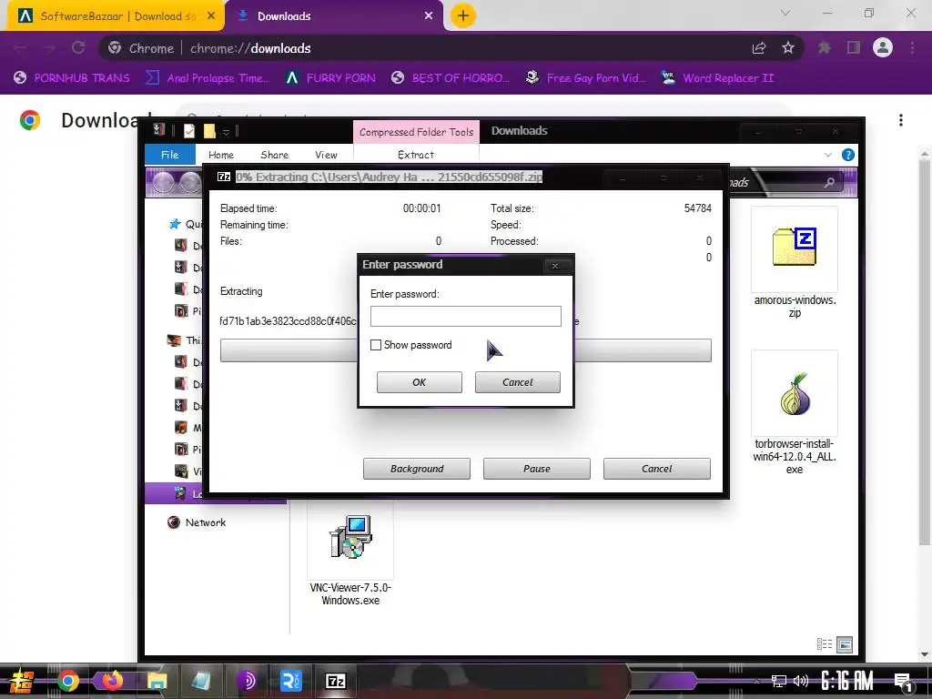Screen dimensions: 932x699
Task: Open the Chrome profile avatar
Action: [883, 47]
